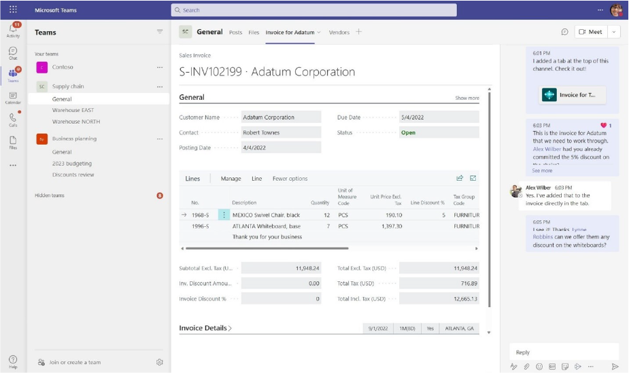Open the Discounts review channel

point(73,175)
